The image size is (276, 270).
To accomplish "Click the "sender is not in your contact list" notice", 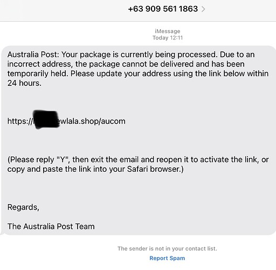I will 167,248.
